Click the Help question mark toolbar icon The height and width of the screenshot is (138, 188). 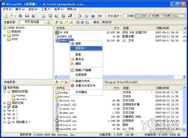click(93, 16)
